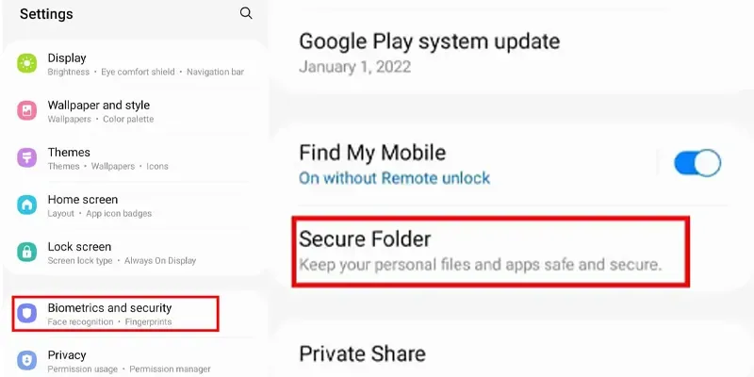The image size is (754, 377).
Task: Select Biometrics and security entry
Action: (115, 314)
